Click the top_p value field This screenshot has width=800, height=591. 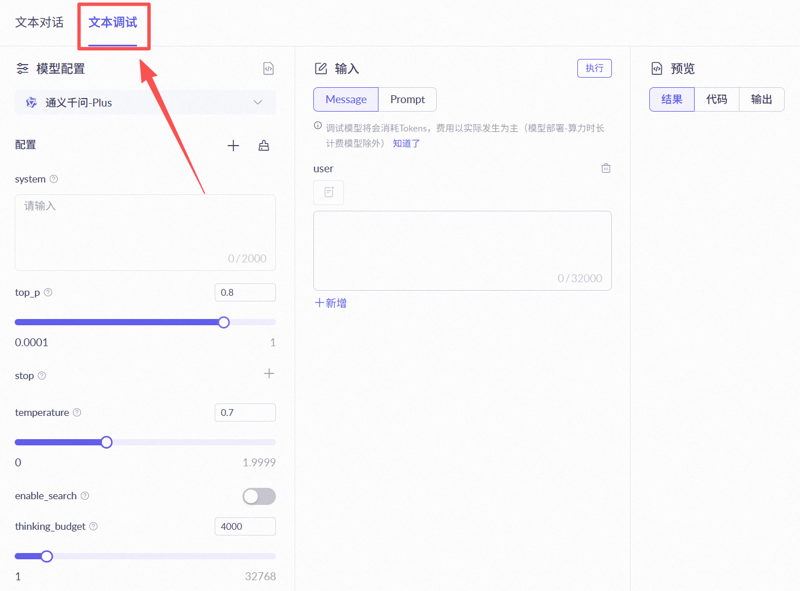pyautogui.click(x=245, y=292)
